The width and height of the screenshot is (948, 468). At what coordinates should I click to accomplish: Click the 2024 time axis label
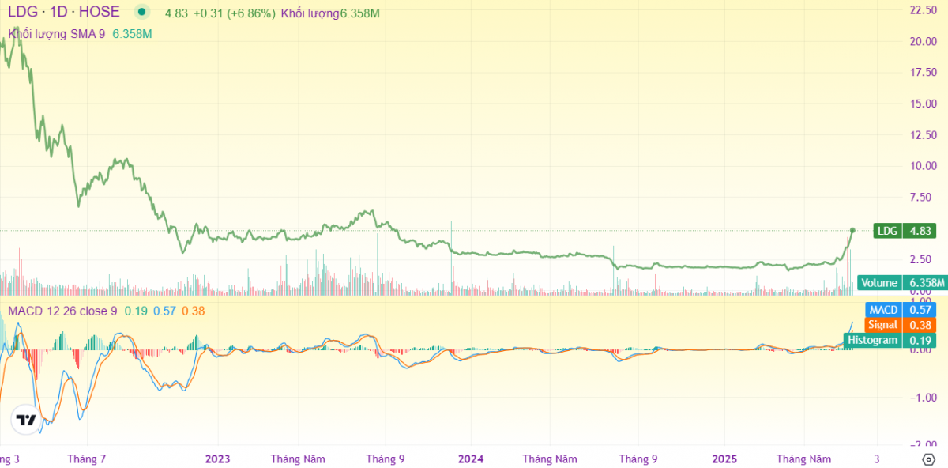coord(471,459)
